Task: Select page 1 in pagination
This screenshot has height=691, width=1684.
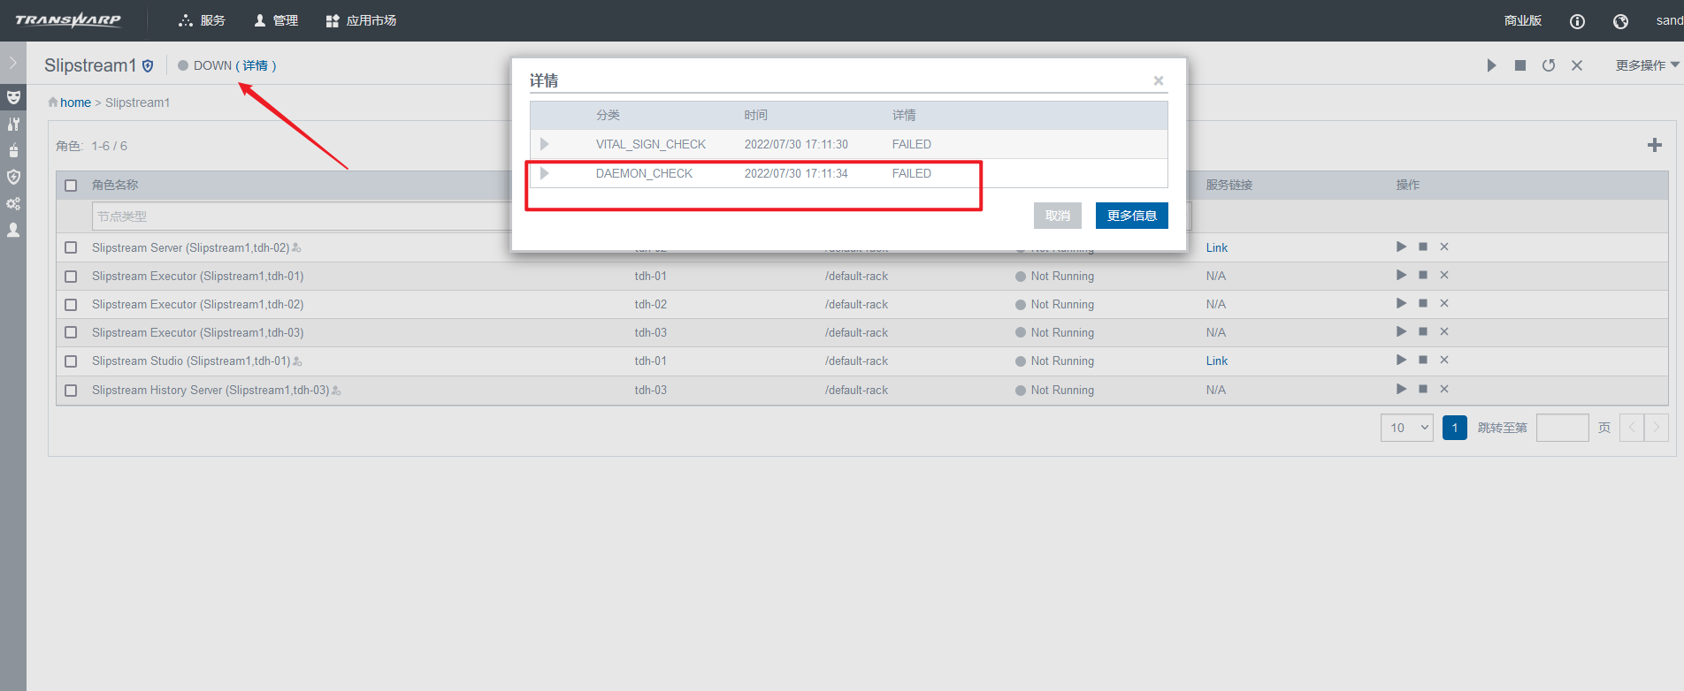Action: pyautogui.click(x=1455, y=428)
